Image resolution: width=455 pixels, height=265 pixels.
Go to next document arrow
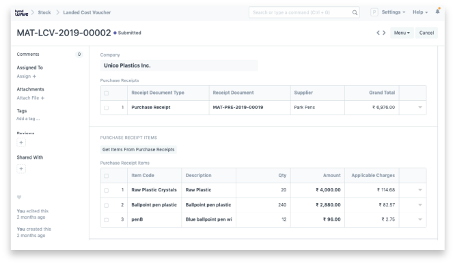tap(384, 33)
